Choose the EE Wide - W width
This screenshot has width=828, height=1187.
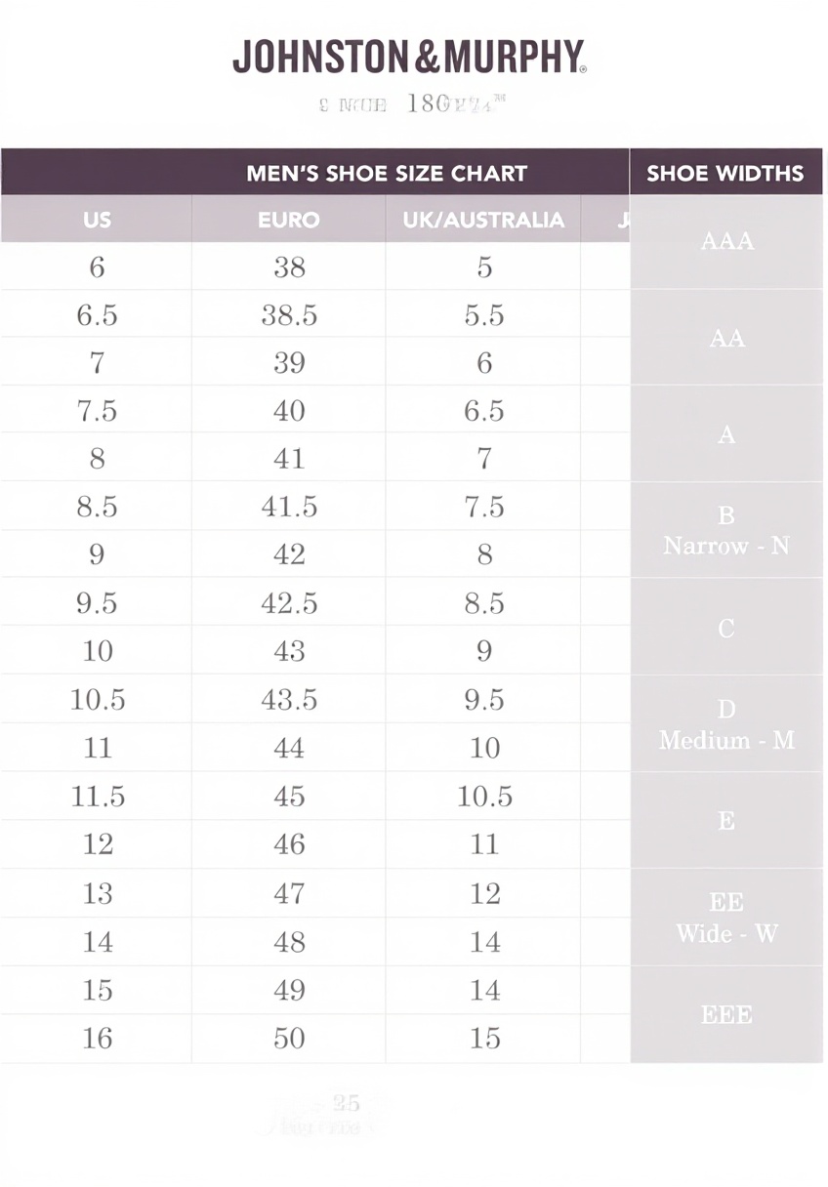coord(726,918)
